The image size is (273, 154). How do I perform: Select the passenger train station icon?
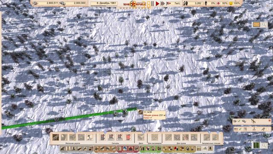click(x=154, y=137)
